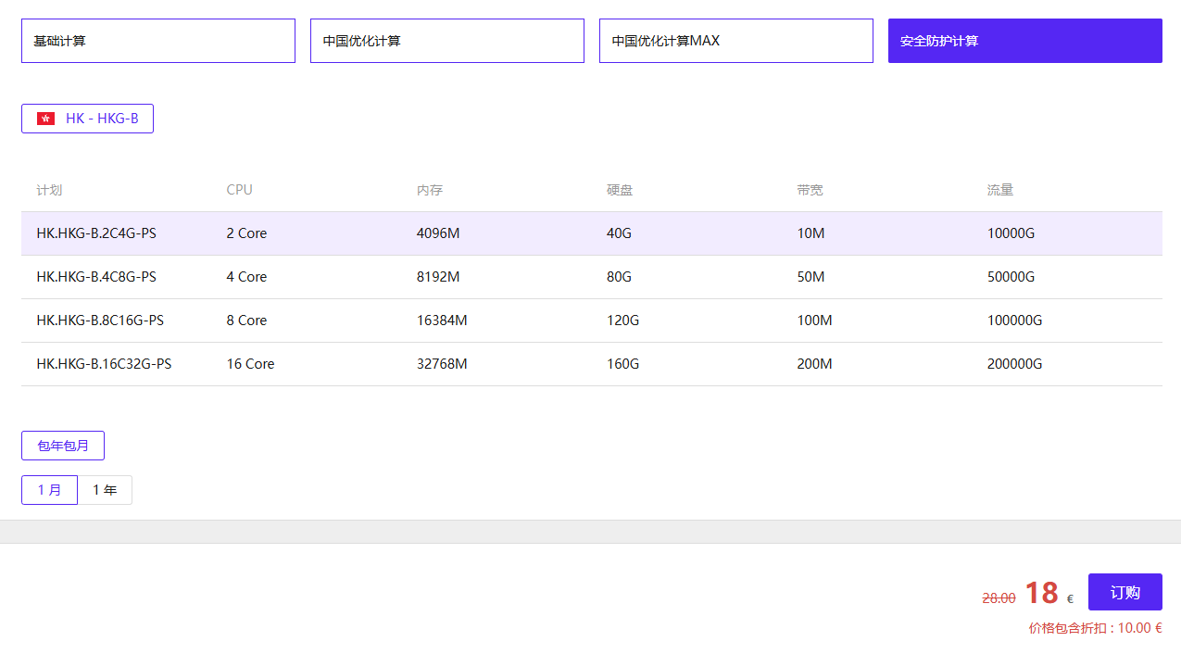Switch to 中国优化计算 tab
Viewport: 1181px width, 654px height.
pyautogui.click(x=446, y=41)
